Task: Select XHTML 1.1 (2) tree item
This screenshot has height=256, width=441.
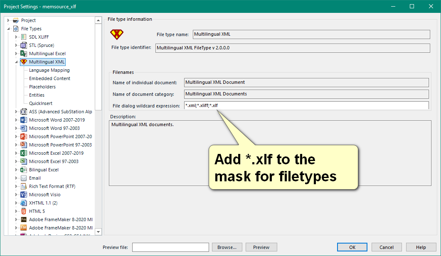Action: click(x=43, y=203)
